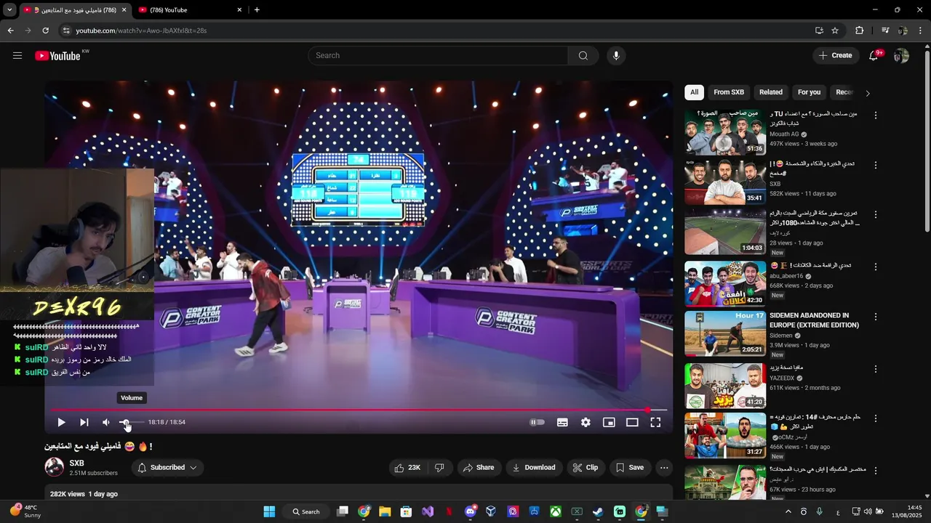Viewport: 931px width, 523px height.
Task: Search with your voice microphone icon
Action: click(x=616, y=56)
